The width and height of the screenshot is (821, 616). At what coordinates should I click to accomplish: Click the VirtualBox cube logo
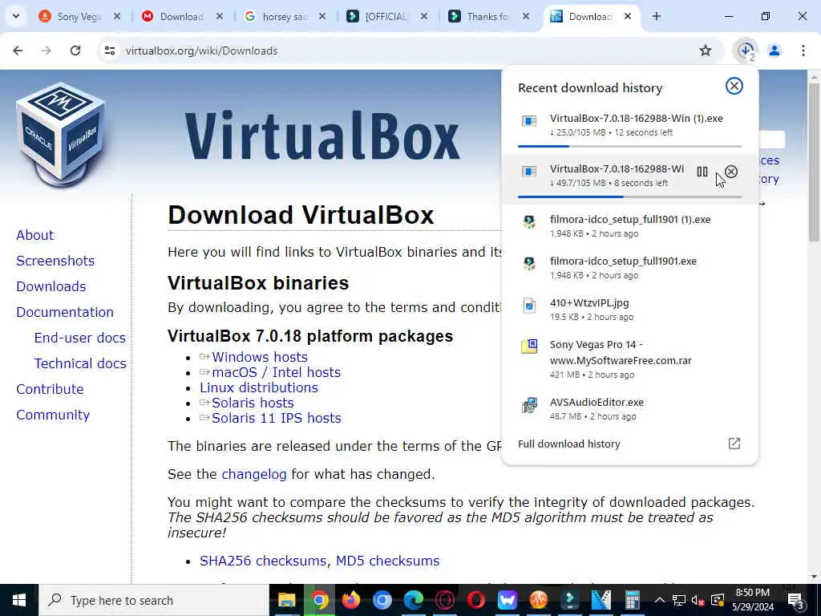coord(61,135)
